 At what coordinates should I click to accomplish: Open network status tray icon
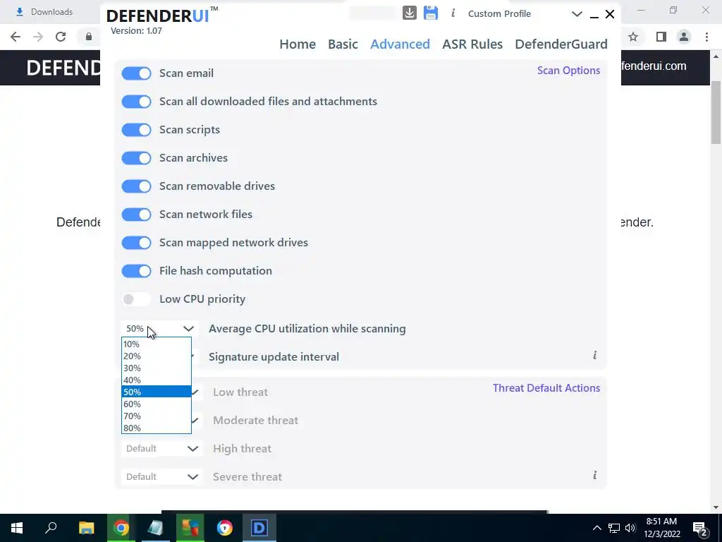tap(614, 528)
